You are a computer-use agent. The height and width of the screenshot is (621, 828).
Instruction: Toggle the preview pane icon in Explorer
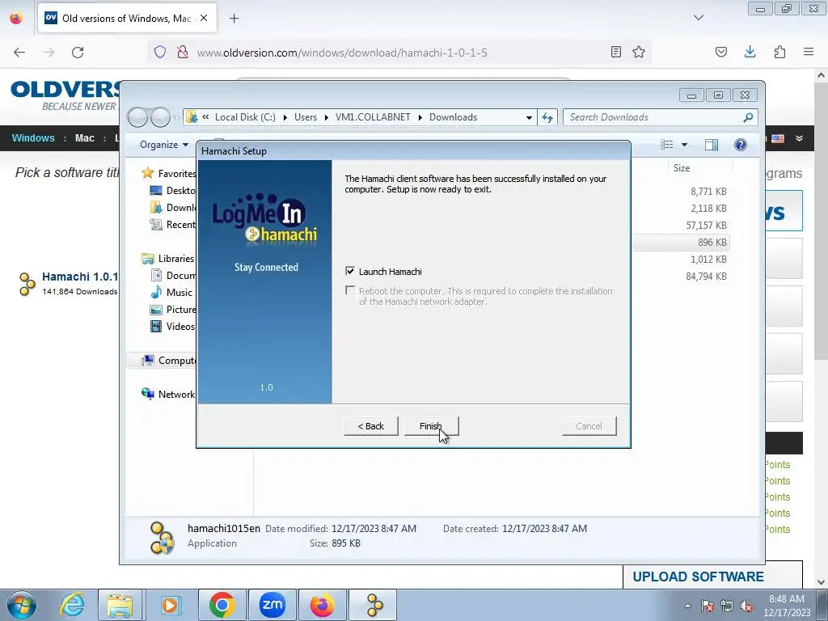[x=712, y=145]
